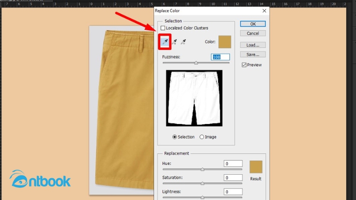Viewport: 356px width, 200px height.
Task: Focus the Lightness value field
Action: tap(233, 192)
